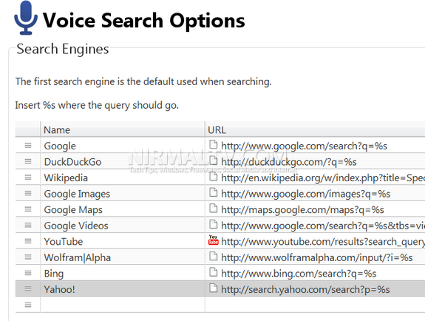Click the empty last row's drag handle
The width and height of the screenshot is (425, 321).
[28, 305]
